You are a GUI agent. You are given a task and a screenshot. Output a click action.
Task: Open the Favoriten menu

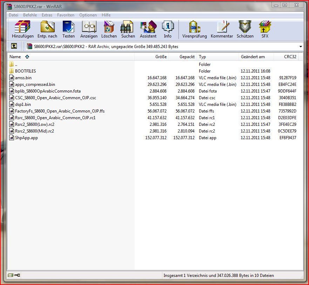66,15
